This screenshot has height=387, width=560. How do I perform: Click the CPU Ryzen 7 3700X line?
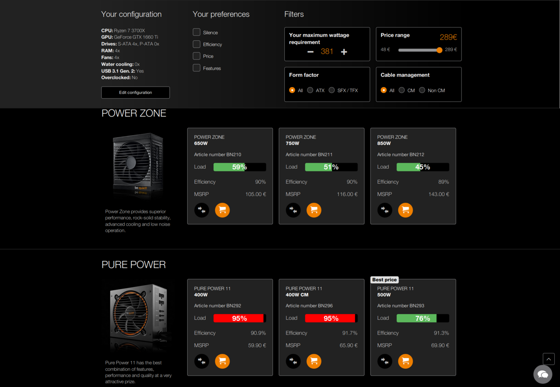[x=123, y=31]
